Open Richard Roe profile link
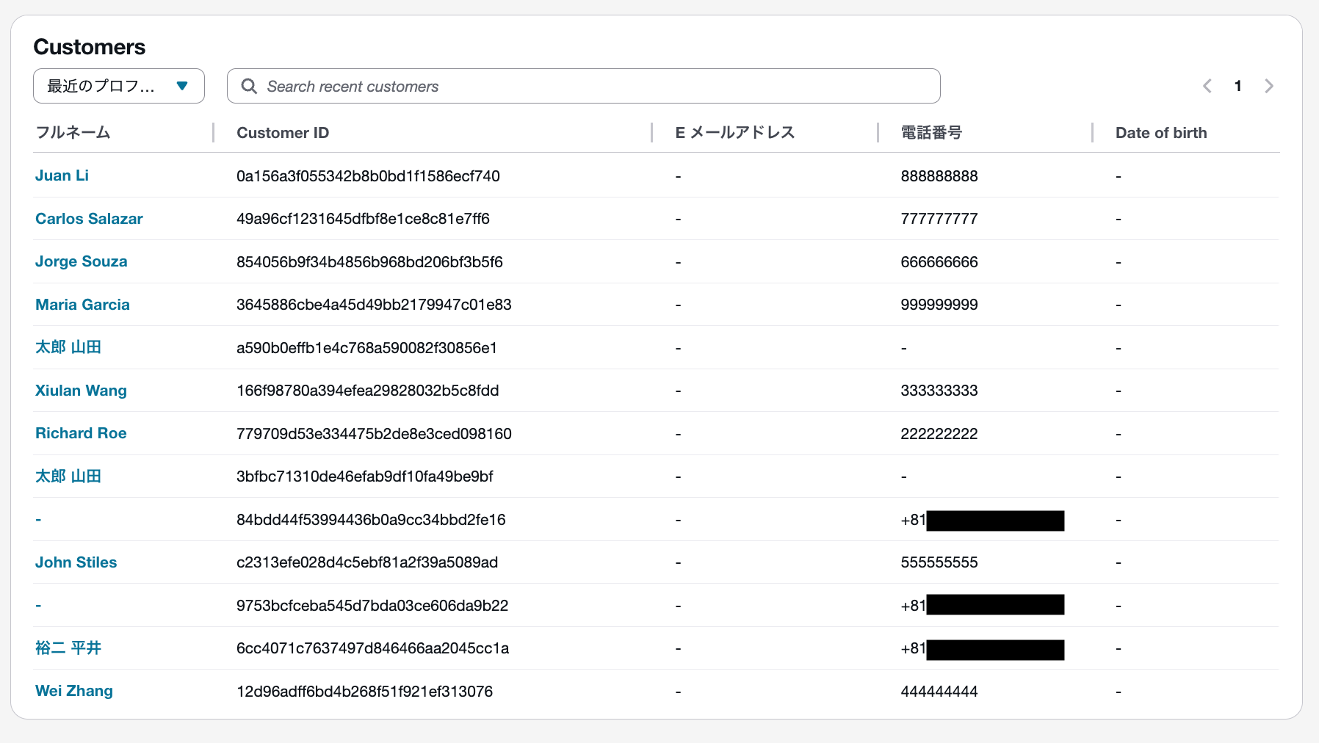Screen dimensions: 1319x743 pos(81,433)
